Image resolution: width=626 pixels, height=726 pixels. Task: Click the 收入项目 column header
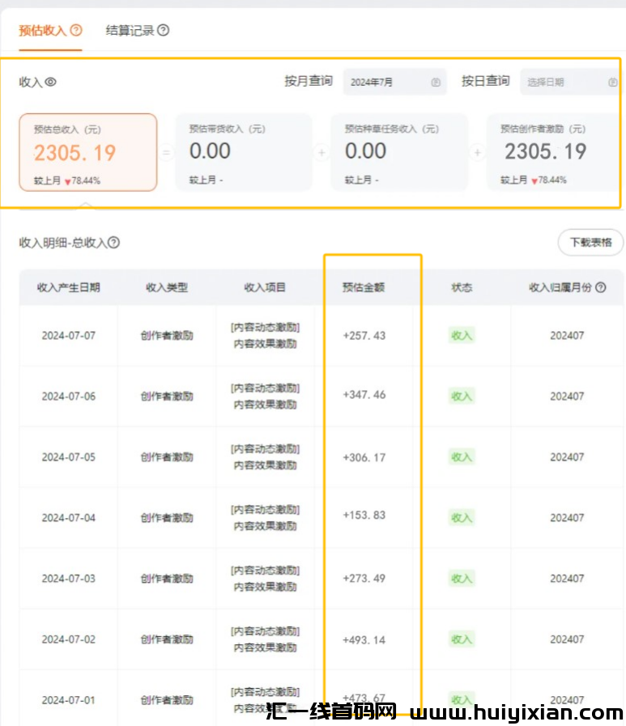[265, 287]
